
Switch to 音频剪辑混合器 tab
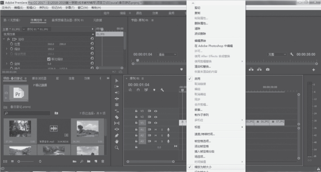tap(68, 20)
